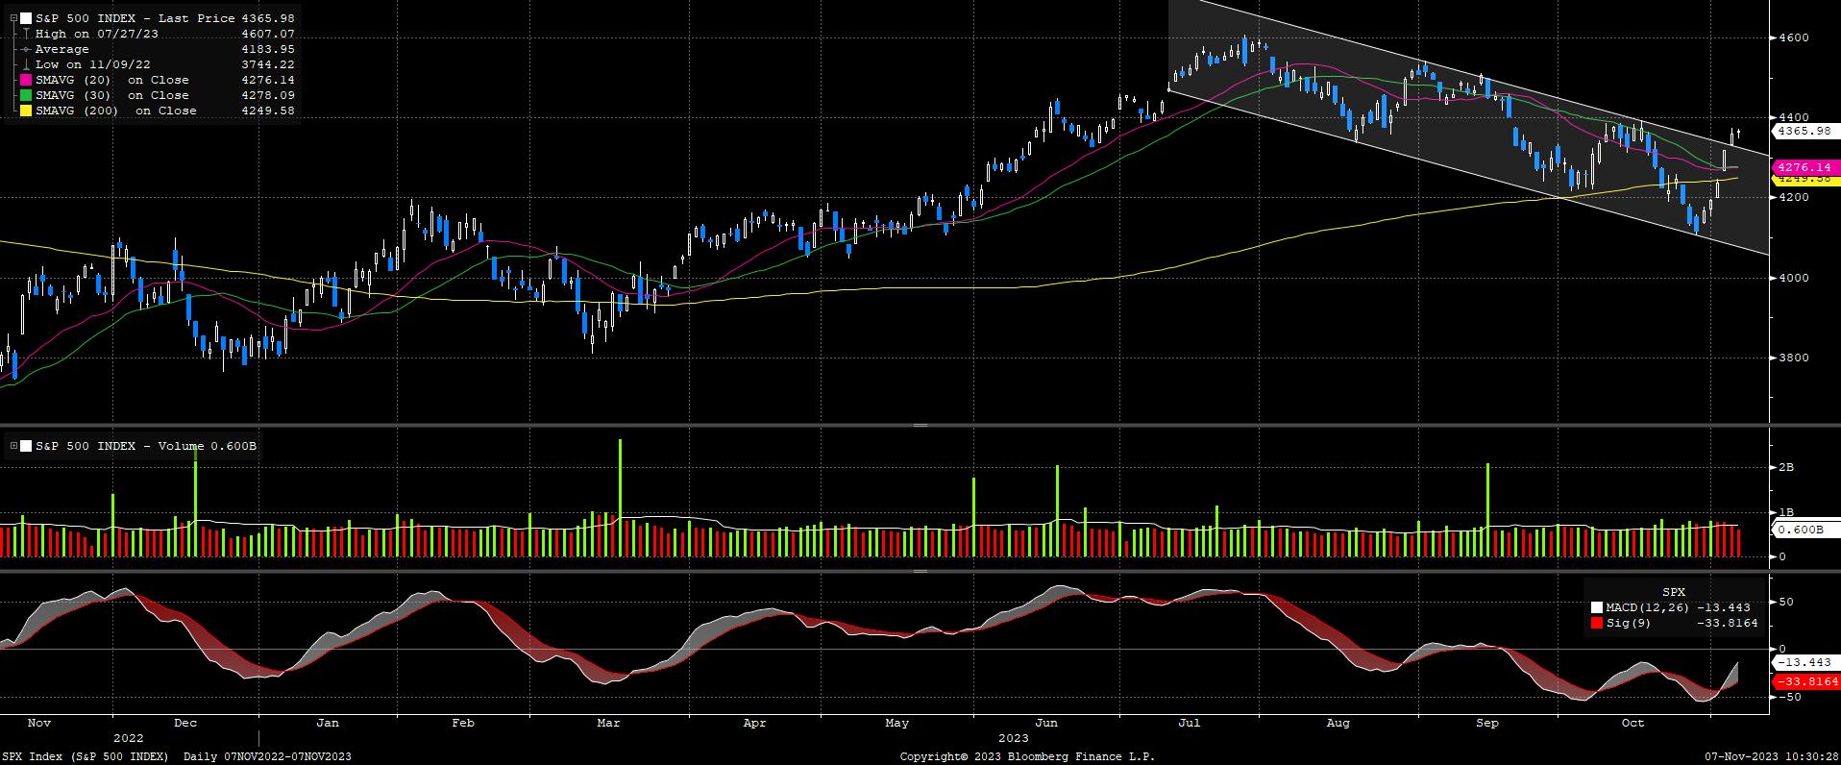Click the splitter between volume and MACD panes

pyautogui.click(x=920, y=571)
